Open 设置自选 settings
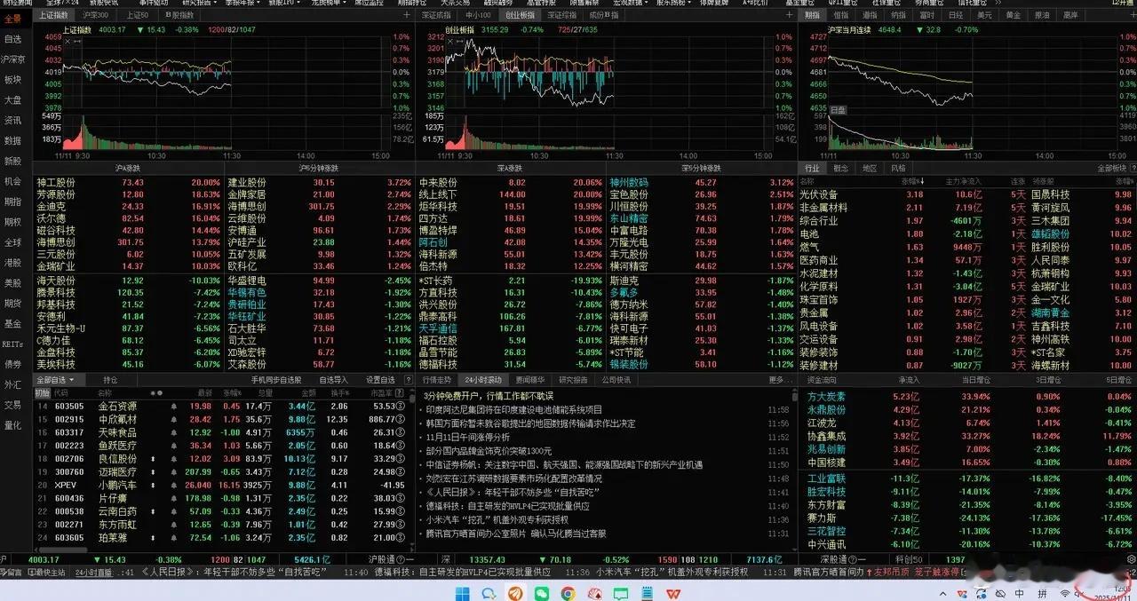Viewport: 1137px width, 601px height. (379, 380)
